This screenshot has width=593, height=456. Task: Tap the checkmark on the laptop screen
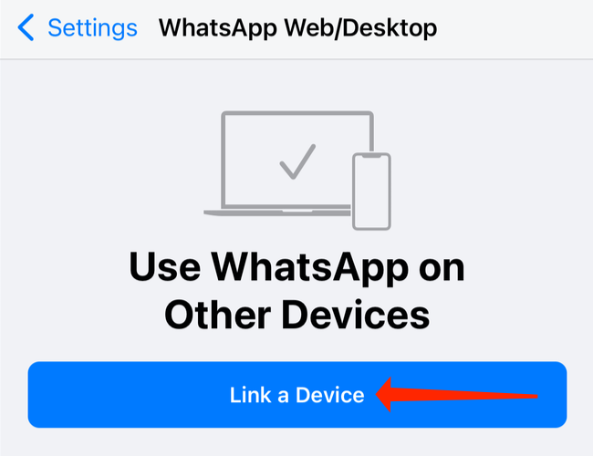click(x=297, y=161)
